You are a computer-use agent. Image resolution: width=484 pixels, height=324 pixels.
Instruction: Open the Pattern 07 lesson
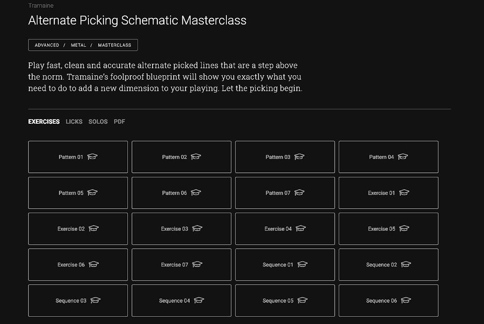(285, 193)
